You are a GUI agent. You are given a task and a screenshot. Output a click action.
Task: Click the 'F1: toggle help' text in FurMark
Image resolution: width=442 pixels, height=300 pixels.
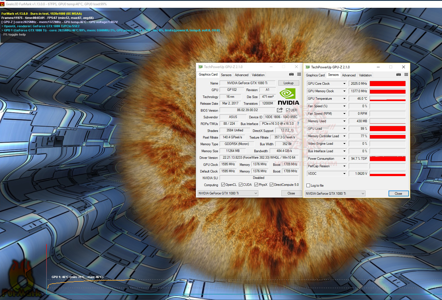[14, 35]
